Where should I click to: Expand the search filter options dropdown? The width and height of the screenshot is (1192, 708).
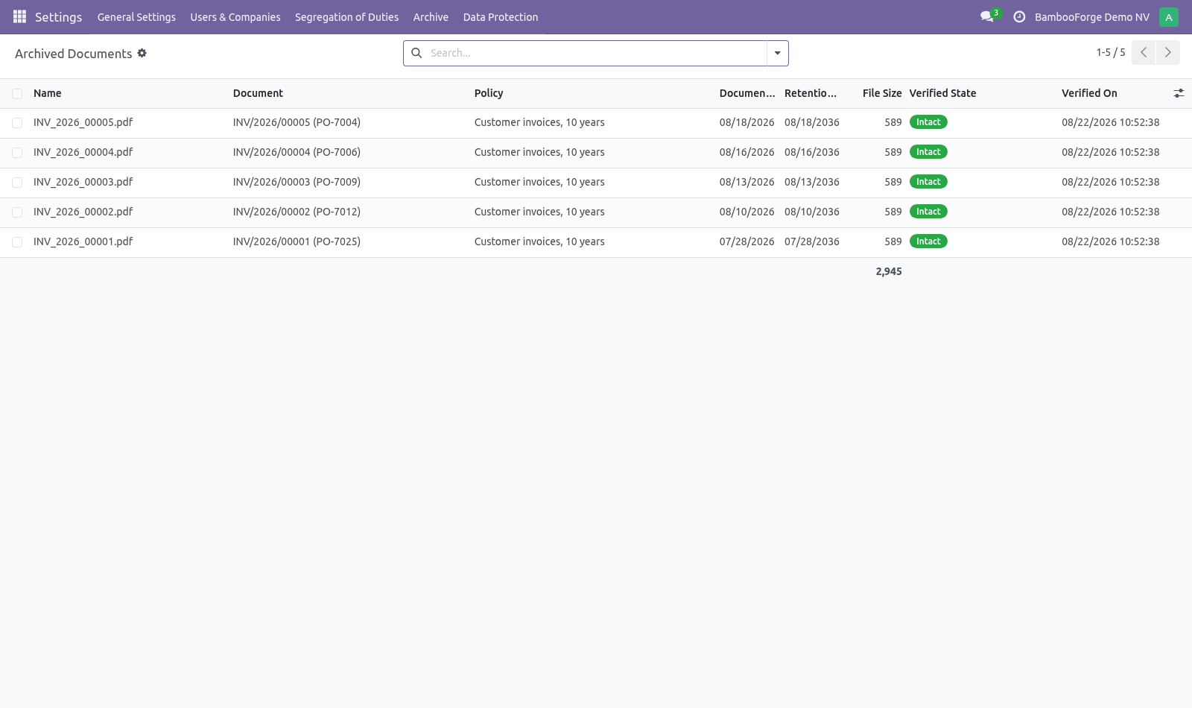pos(777,53)
